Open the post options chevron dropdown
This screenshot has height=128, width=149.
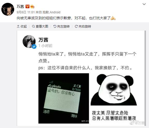coord(144,4)
